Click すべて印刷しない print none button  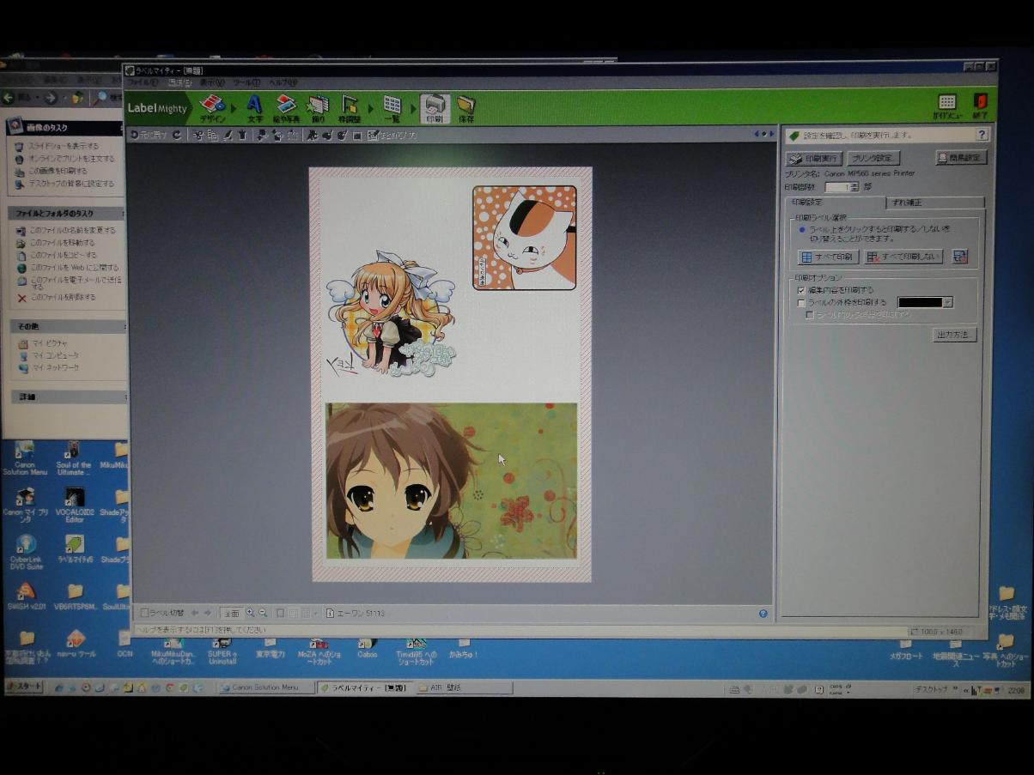903,257
